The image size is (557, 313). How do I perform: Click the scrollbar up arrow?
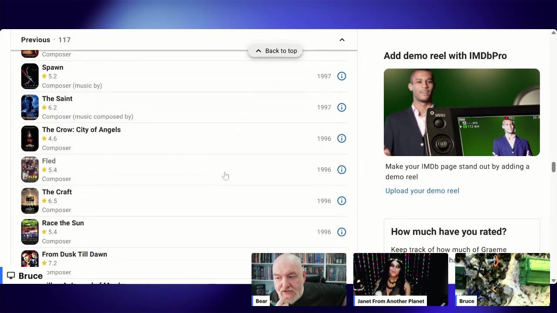(554, 33)
